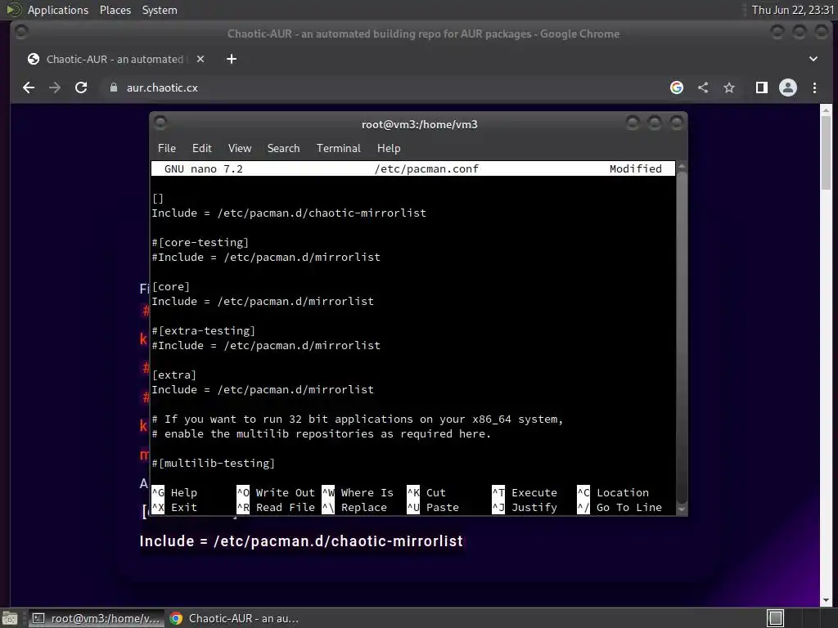Click the ^U Paste shortcut

tap(433, 507)
